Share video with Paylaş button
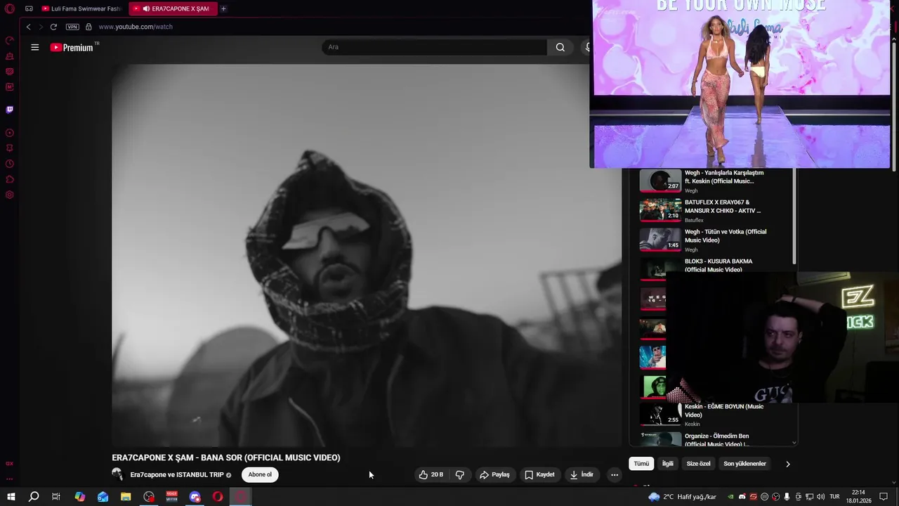Viewport: 899px width, 506px height. (x=494, y=474)
